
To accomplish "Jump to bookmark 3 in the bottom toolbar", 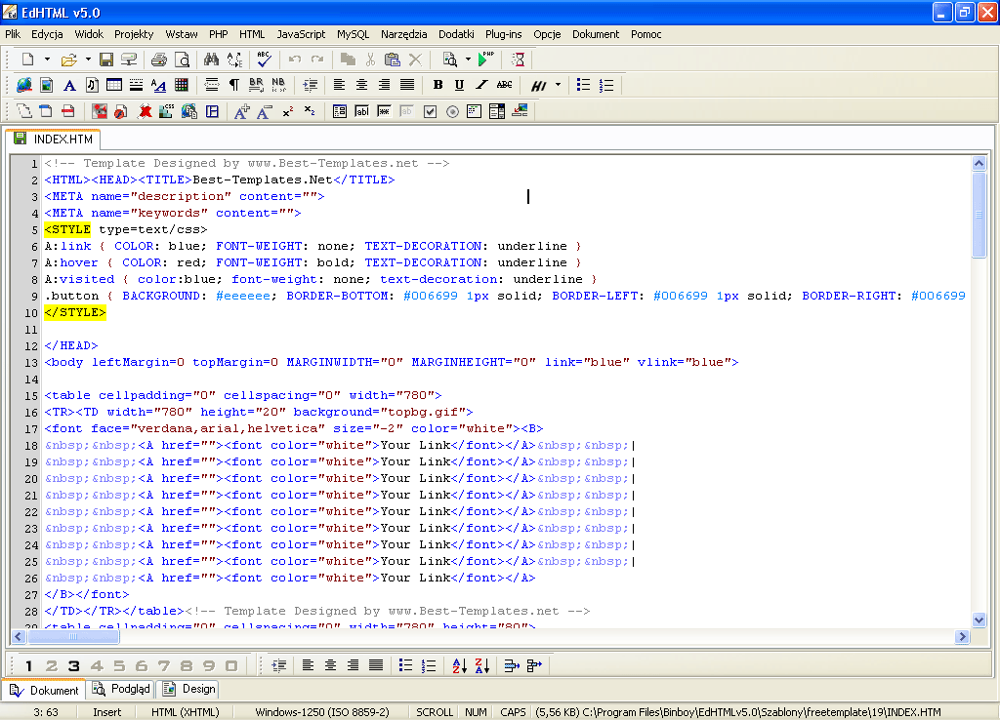I will click(x=74, y=665).
